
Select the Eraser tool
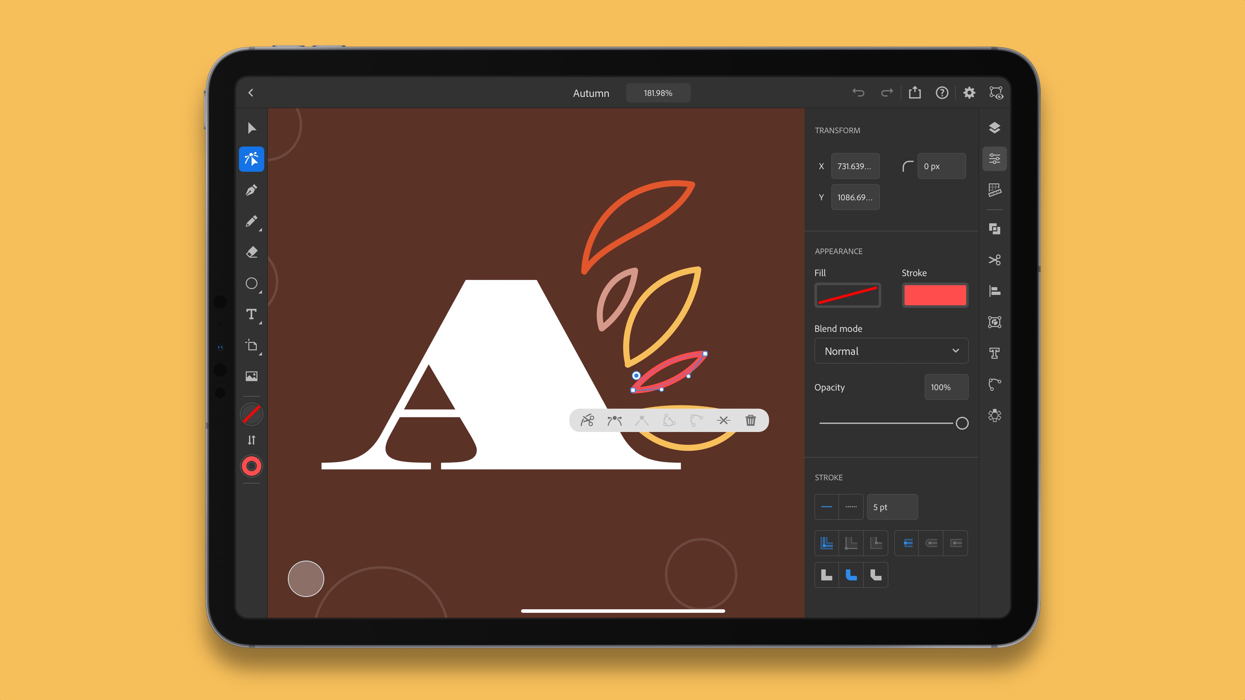pyautogui.click(x=251, y=252)
